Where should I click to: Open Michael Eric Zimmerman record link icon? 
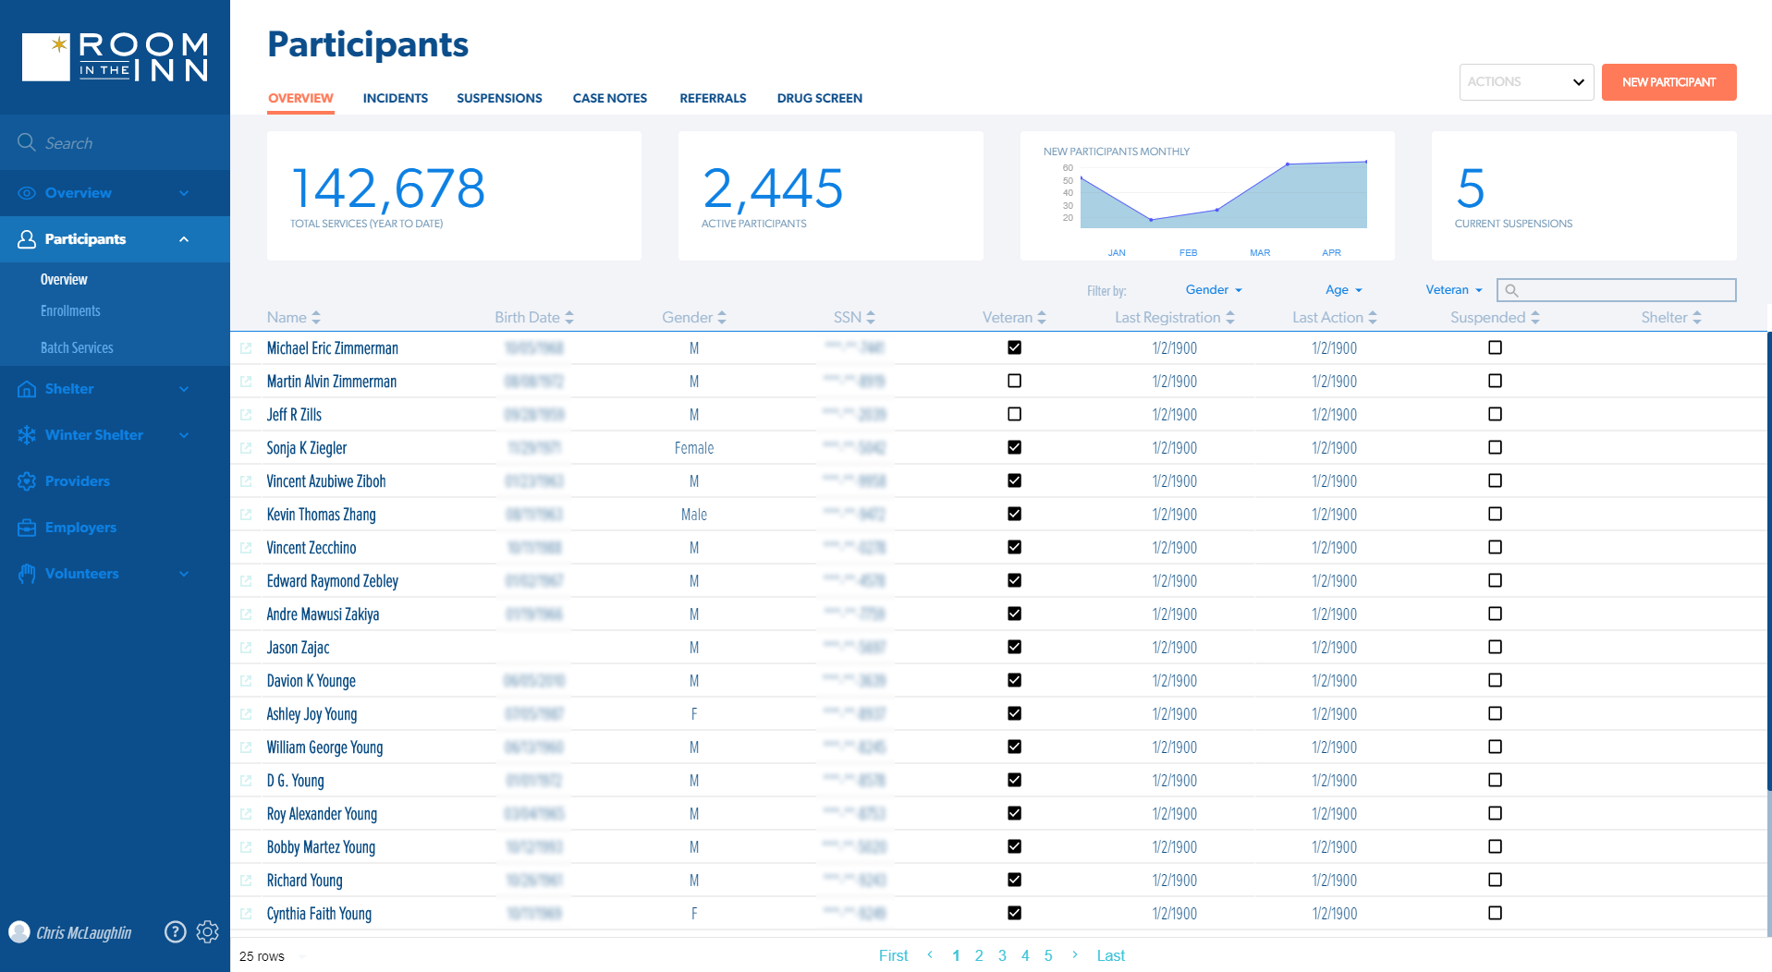point(246,348)
